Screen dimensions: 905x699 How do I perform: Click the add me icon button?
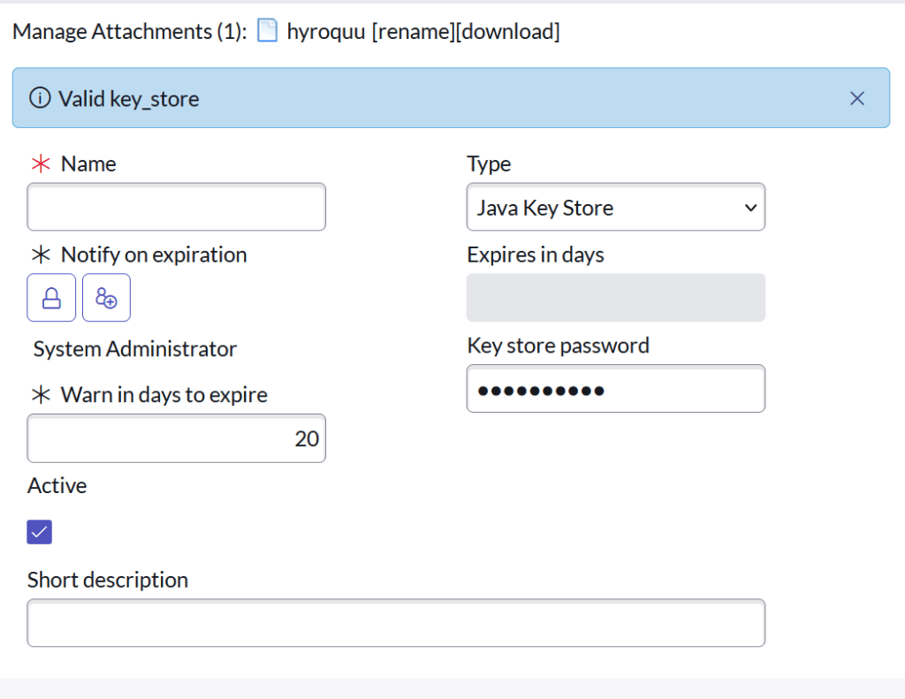[x=106, y=298]
